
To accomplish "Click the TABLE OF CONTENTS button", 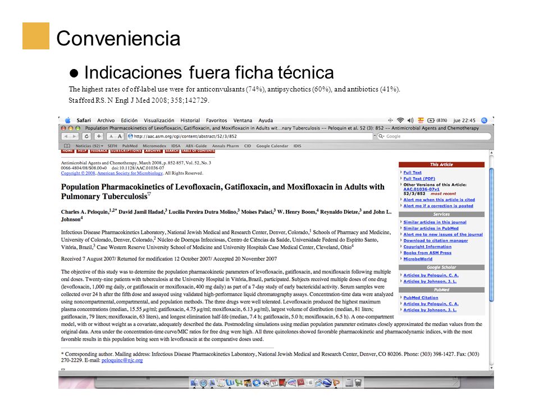I will 198,151.
